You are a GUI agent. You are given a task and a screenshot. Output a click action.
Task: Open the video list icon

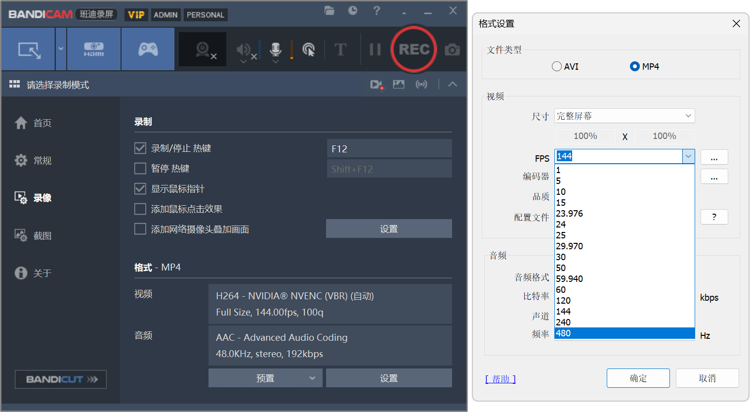pos(377,85)
